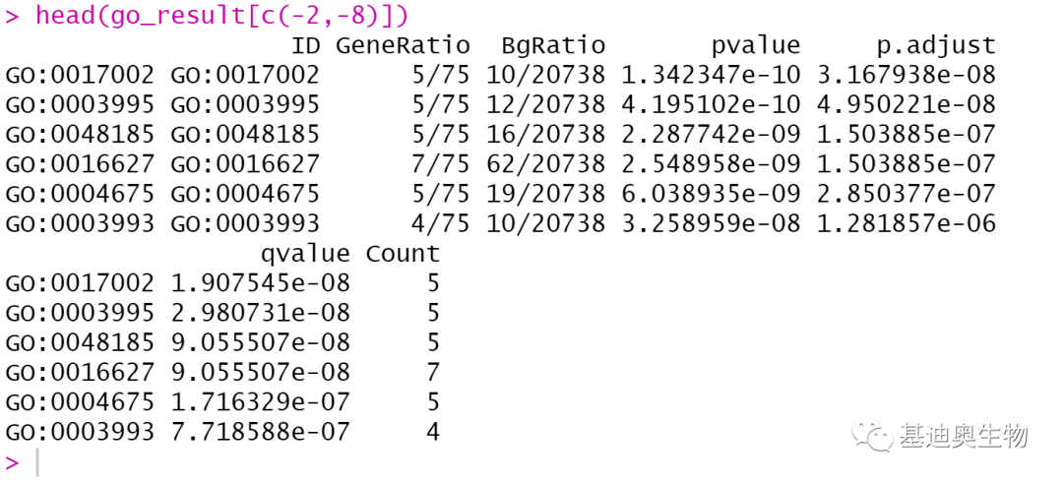Screen dimensions: 1063x483
Task: Select the GeneRatio value 7/75
Action: pos(440,164)
